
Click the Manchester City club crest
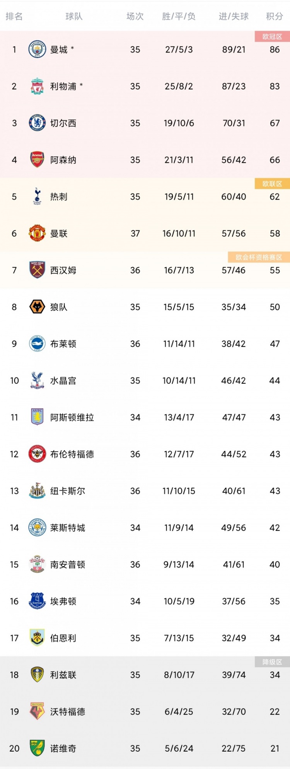pos(38,50)
